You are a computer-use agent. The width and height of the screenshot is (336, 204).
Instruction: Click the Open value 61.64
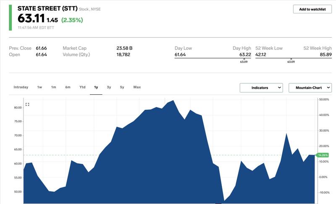[41, 55]
